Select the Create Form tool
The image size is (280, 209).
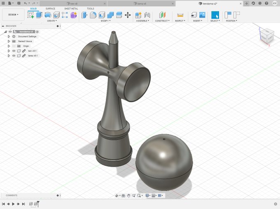coord(74,15)
